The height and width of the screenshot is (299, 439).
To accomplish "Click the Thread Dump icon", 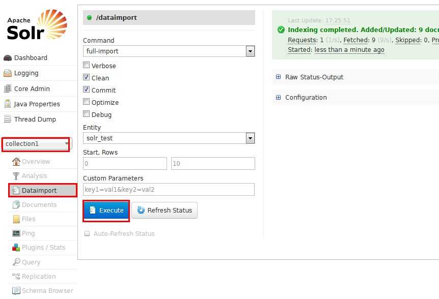I will (8, 119).
